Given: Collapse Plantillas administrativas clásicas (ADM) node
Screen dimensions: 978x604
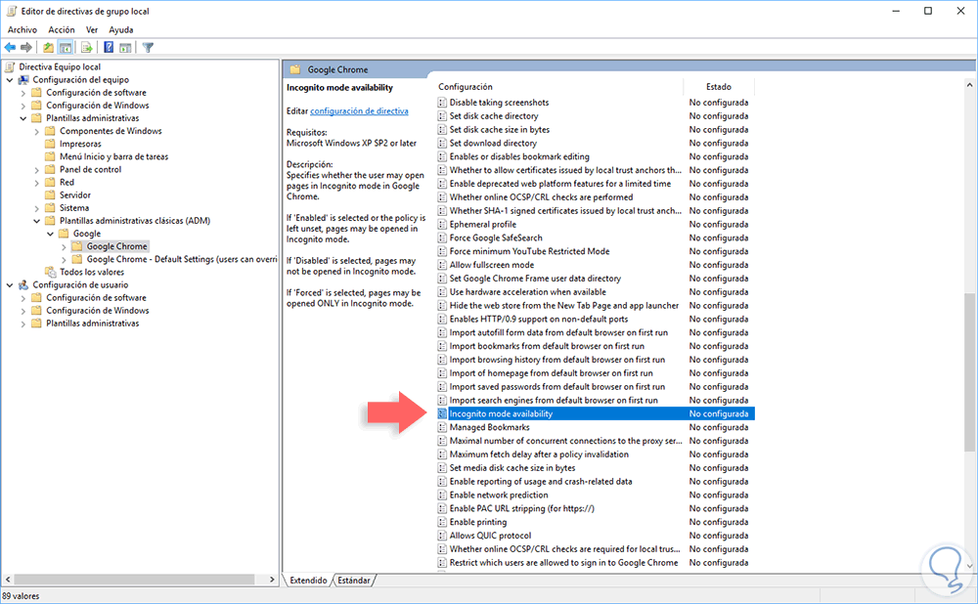Looking at the screenshot, I should point(37,221).
